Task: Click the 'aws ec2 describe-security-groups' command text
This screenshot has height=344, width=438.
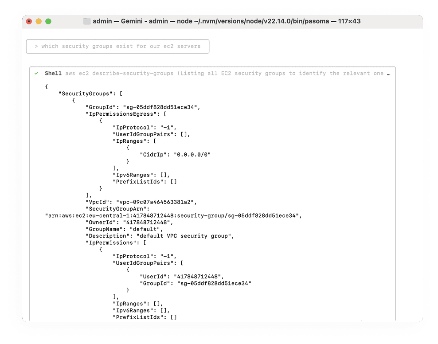Action: pyautogui.click(x=119, y=73)
